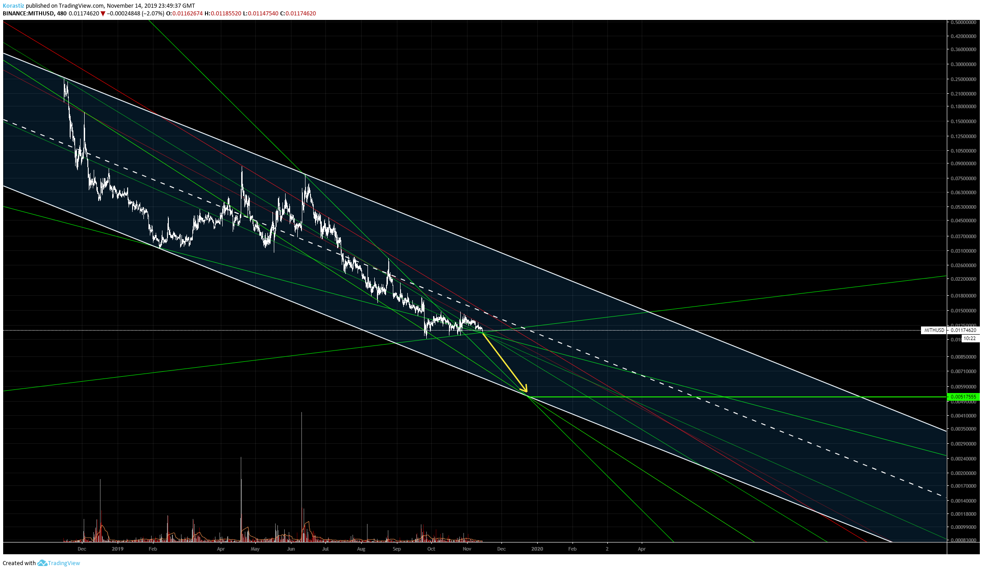Click the Aug label on the time axis

(x=361, y=549)
